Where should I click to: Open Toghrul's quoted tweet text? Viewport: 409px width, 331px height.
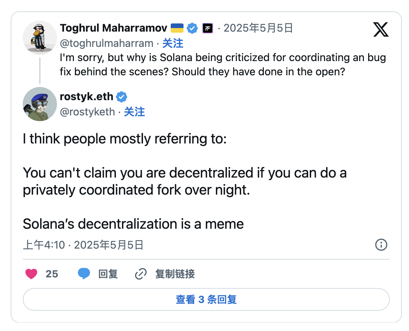click(x=223, y=65)
